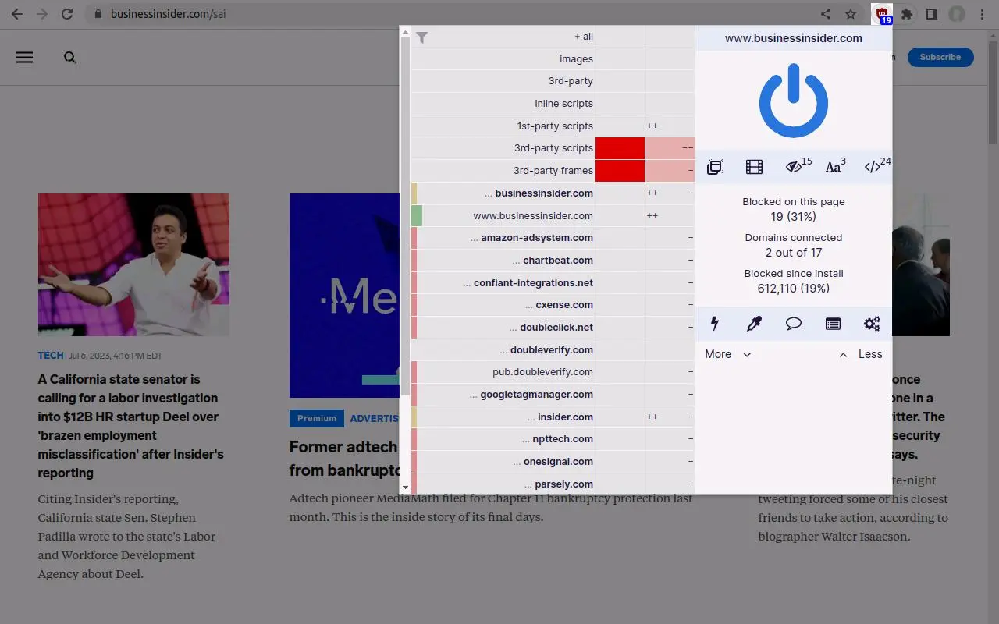Open the element picker with eyedropper icon

754,323
